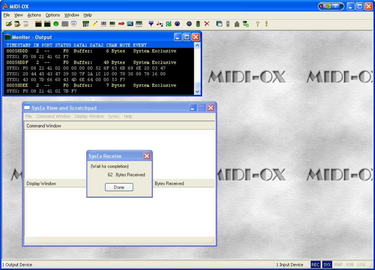Minimize the SysEx View and Scratchpad window

(193, 108)
